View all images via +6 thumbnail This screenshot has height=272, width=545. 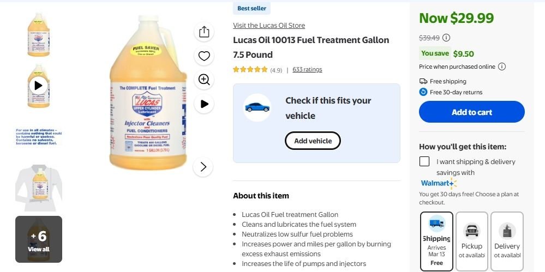coord(39,239)
